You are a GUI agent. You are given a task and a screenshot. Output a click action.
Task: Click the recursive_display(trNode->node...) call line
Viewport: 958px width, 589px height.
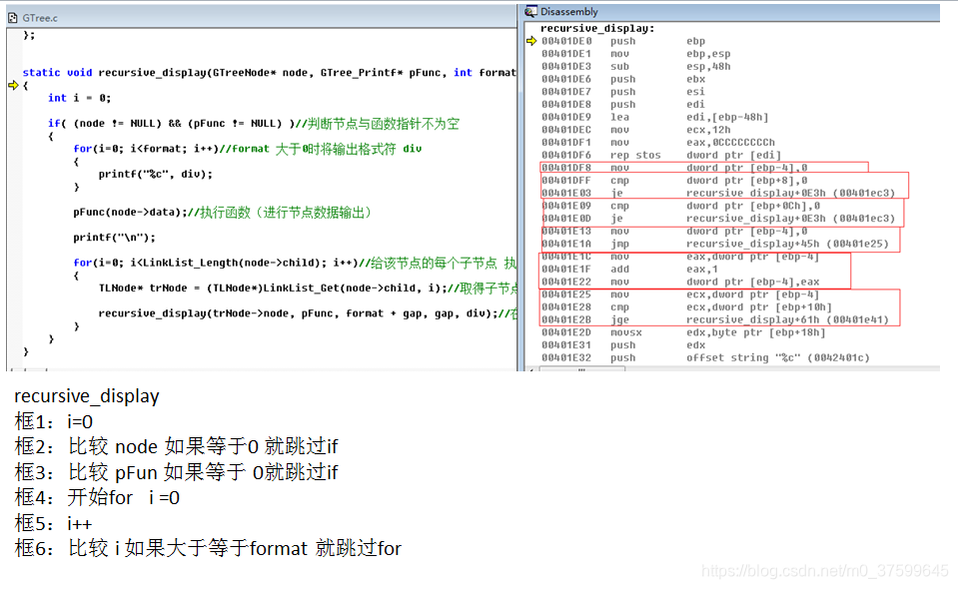click(x=308, y=313)
